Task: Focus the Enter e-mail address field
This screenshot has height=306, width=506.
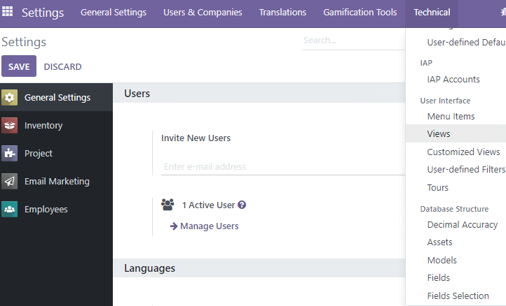Action: [x=282, y=167]
